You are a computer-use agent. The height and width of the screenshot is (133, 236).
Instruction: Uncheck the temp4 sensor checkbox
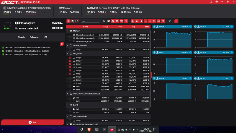point(70,67)
